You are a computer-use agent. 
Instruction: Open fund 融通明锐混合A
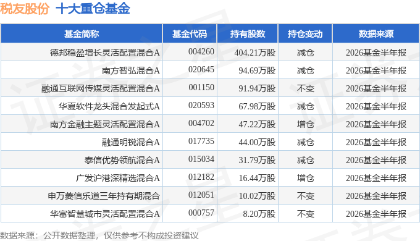(x=131, y=142)
